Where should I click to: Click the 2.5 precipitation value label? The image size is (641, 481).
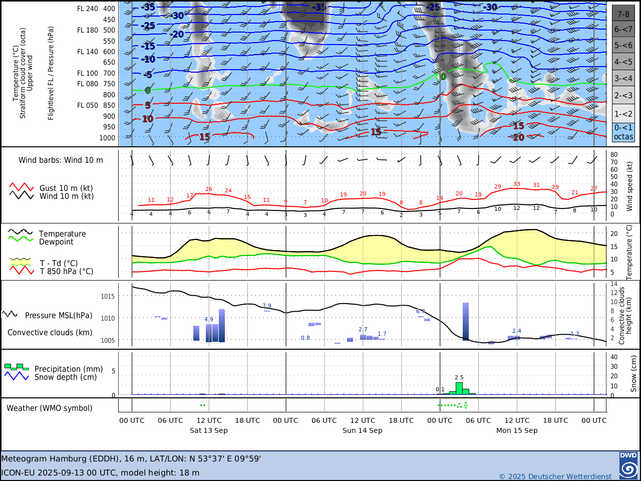coord(459,378)
